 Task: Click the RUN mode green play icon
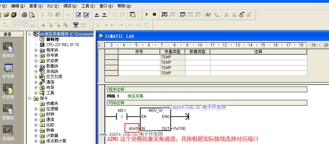(147, 15)
